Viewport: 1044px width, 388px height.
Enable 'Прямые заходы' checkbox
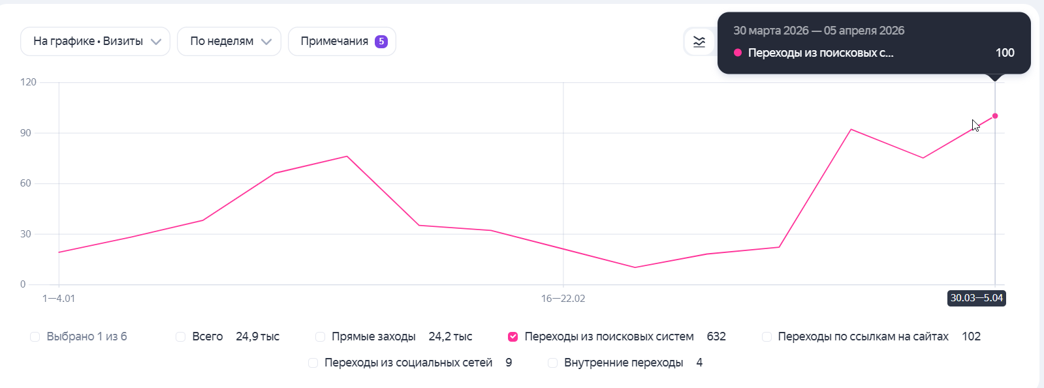tap(320, 336)
